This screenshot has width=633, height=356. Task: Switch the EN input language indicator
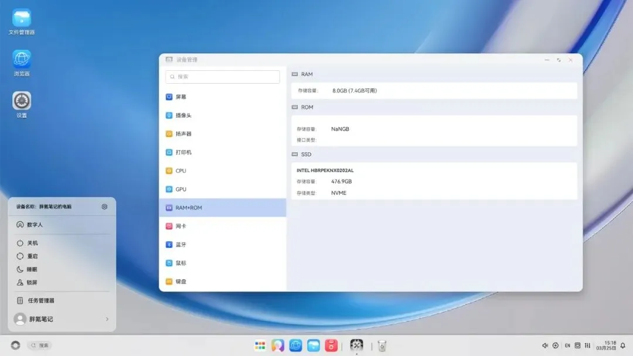pos(567,345)
